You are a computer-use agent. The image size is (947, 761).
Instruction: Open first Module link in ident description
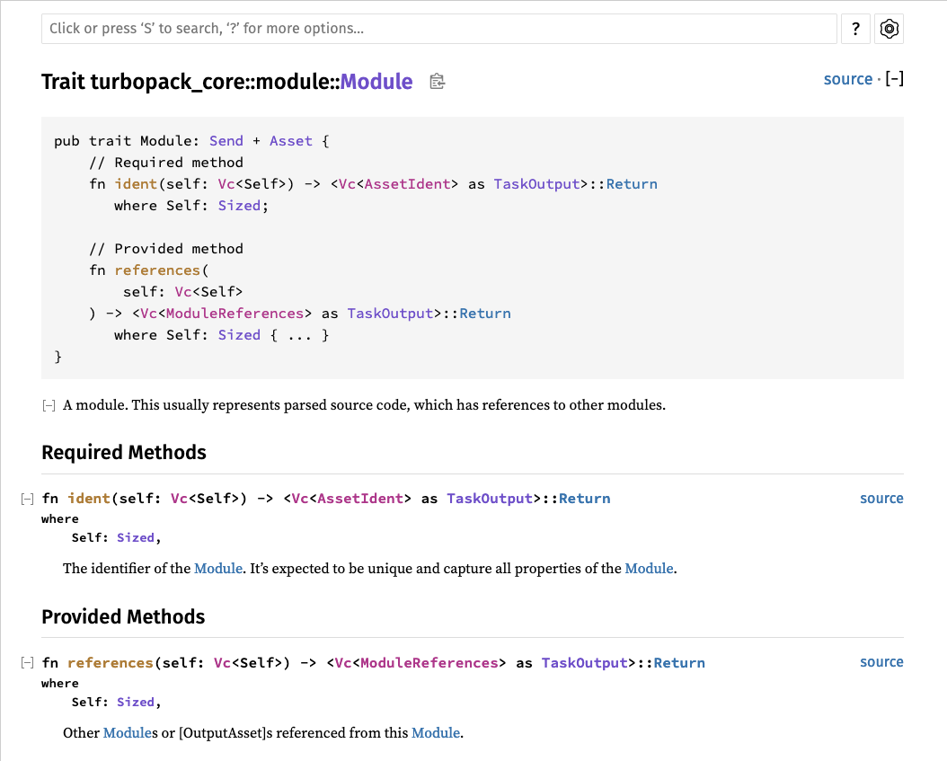[218, 569]
